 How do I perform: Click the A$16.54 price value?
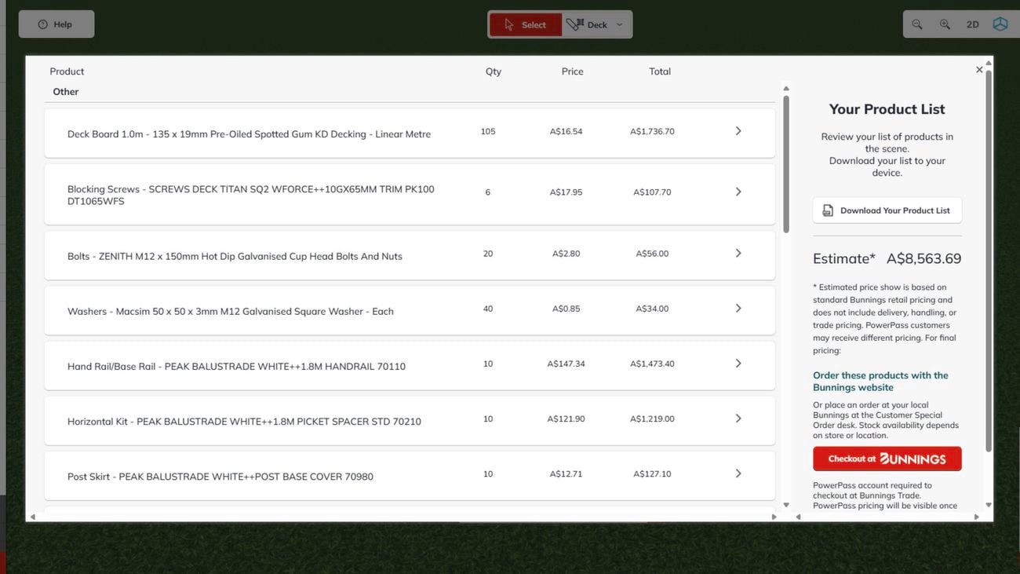click(x=566, y=131)
